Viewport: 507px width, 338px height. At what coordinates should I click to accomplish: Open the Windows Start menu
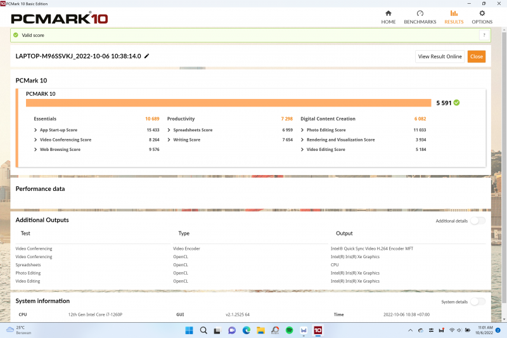[x=189, y=330]
